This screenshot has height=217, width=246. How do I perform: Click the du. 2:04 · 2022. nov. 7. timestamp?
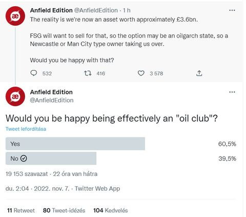click(37, 188)
